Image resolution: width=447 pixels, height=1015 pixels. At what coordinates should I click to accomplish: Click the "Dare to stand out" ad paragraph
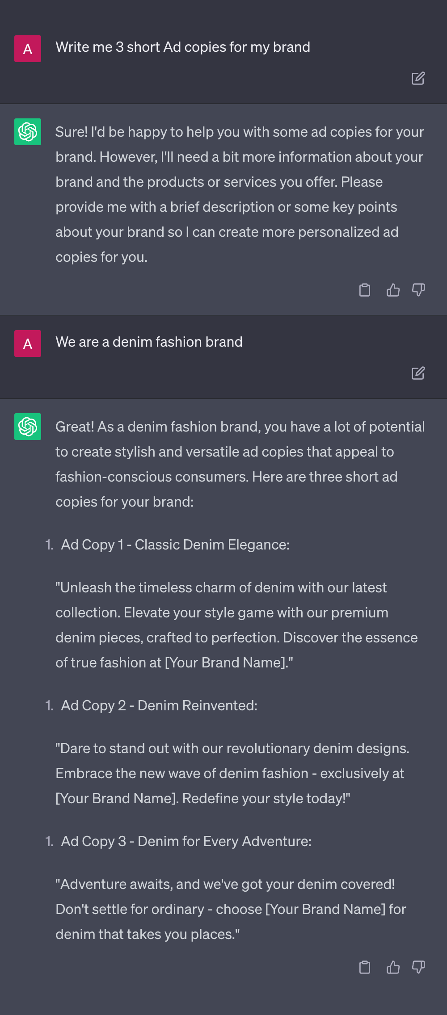(x=232, y=773)
